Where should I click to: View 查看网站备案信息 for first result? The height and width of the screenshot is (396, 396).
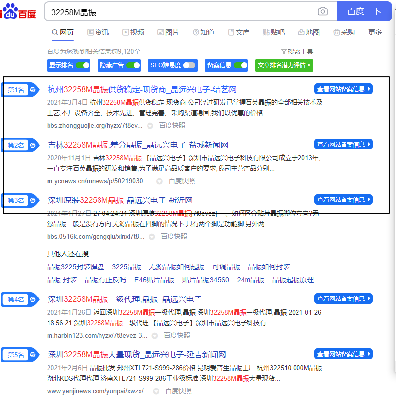[x=344, y=89]
